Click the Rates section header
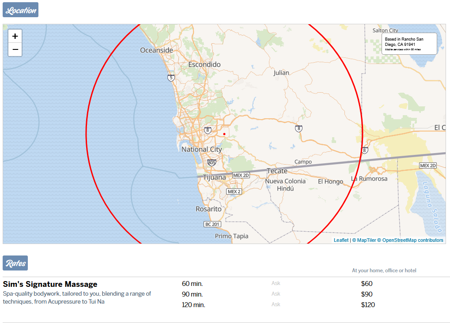The width and height of the screenshot is (450, 323). 15,263
